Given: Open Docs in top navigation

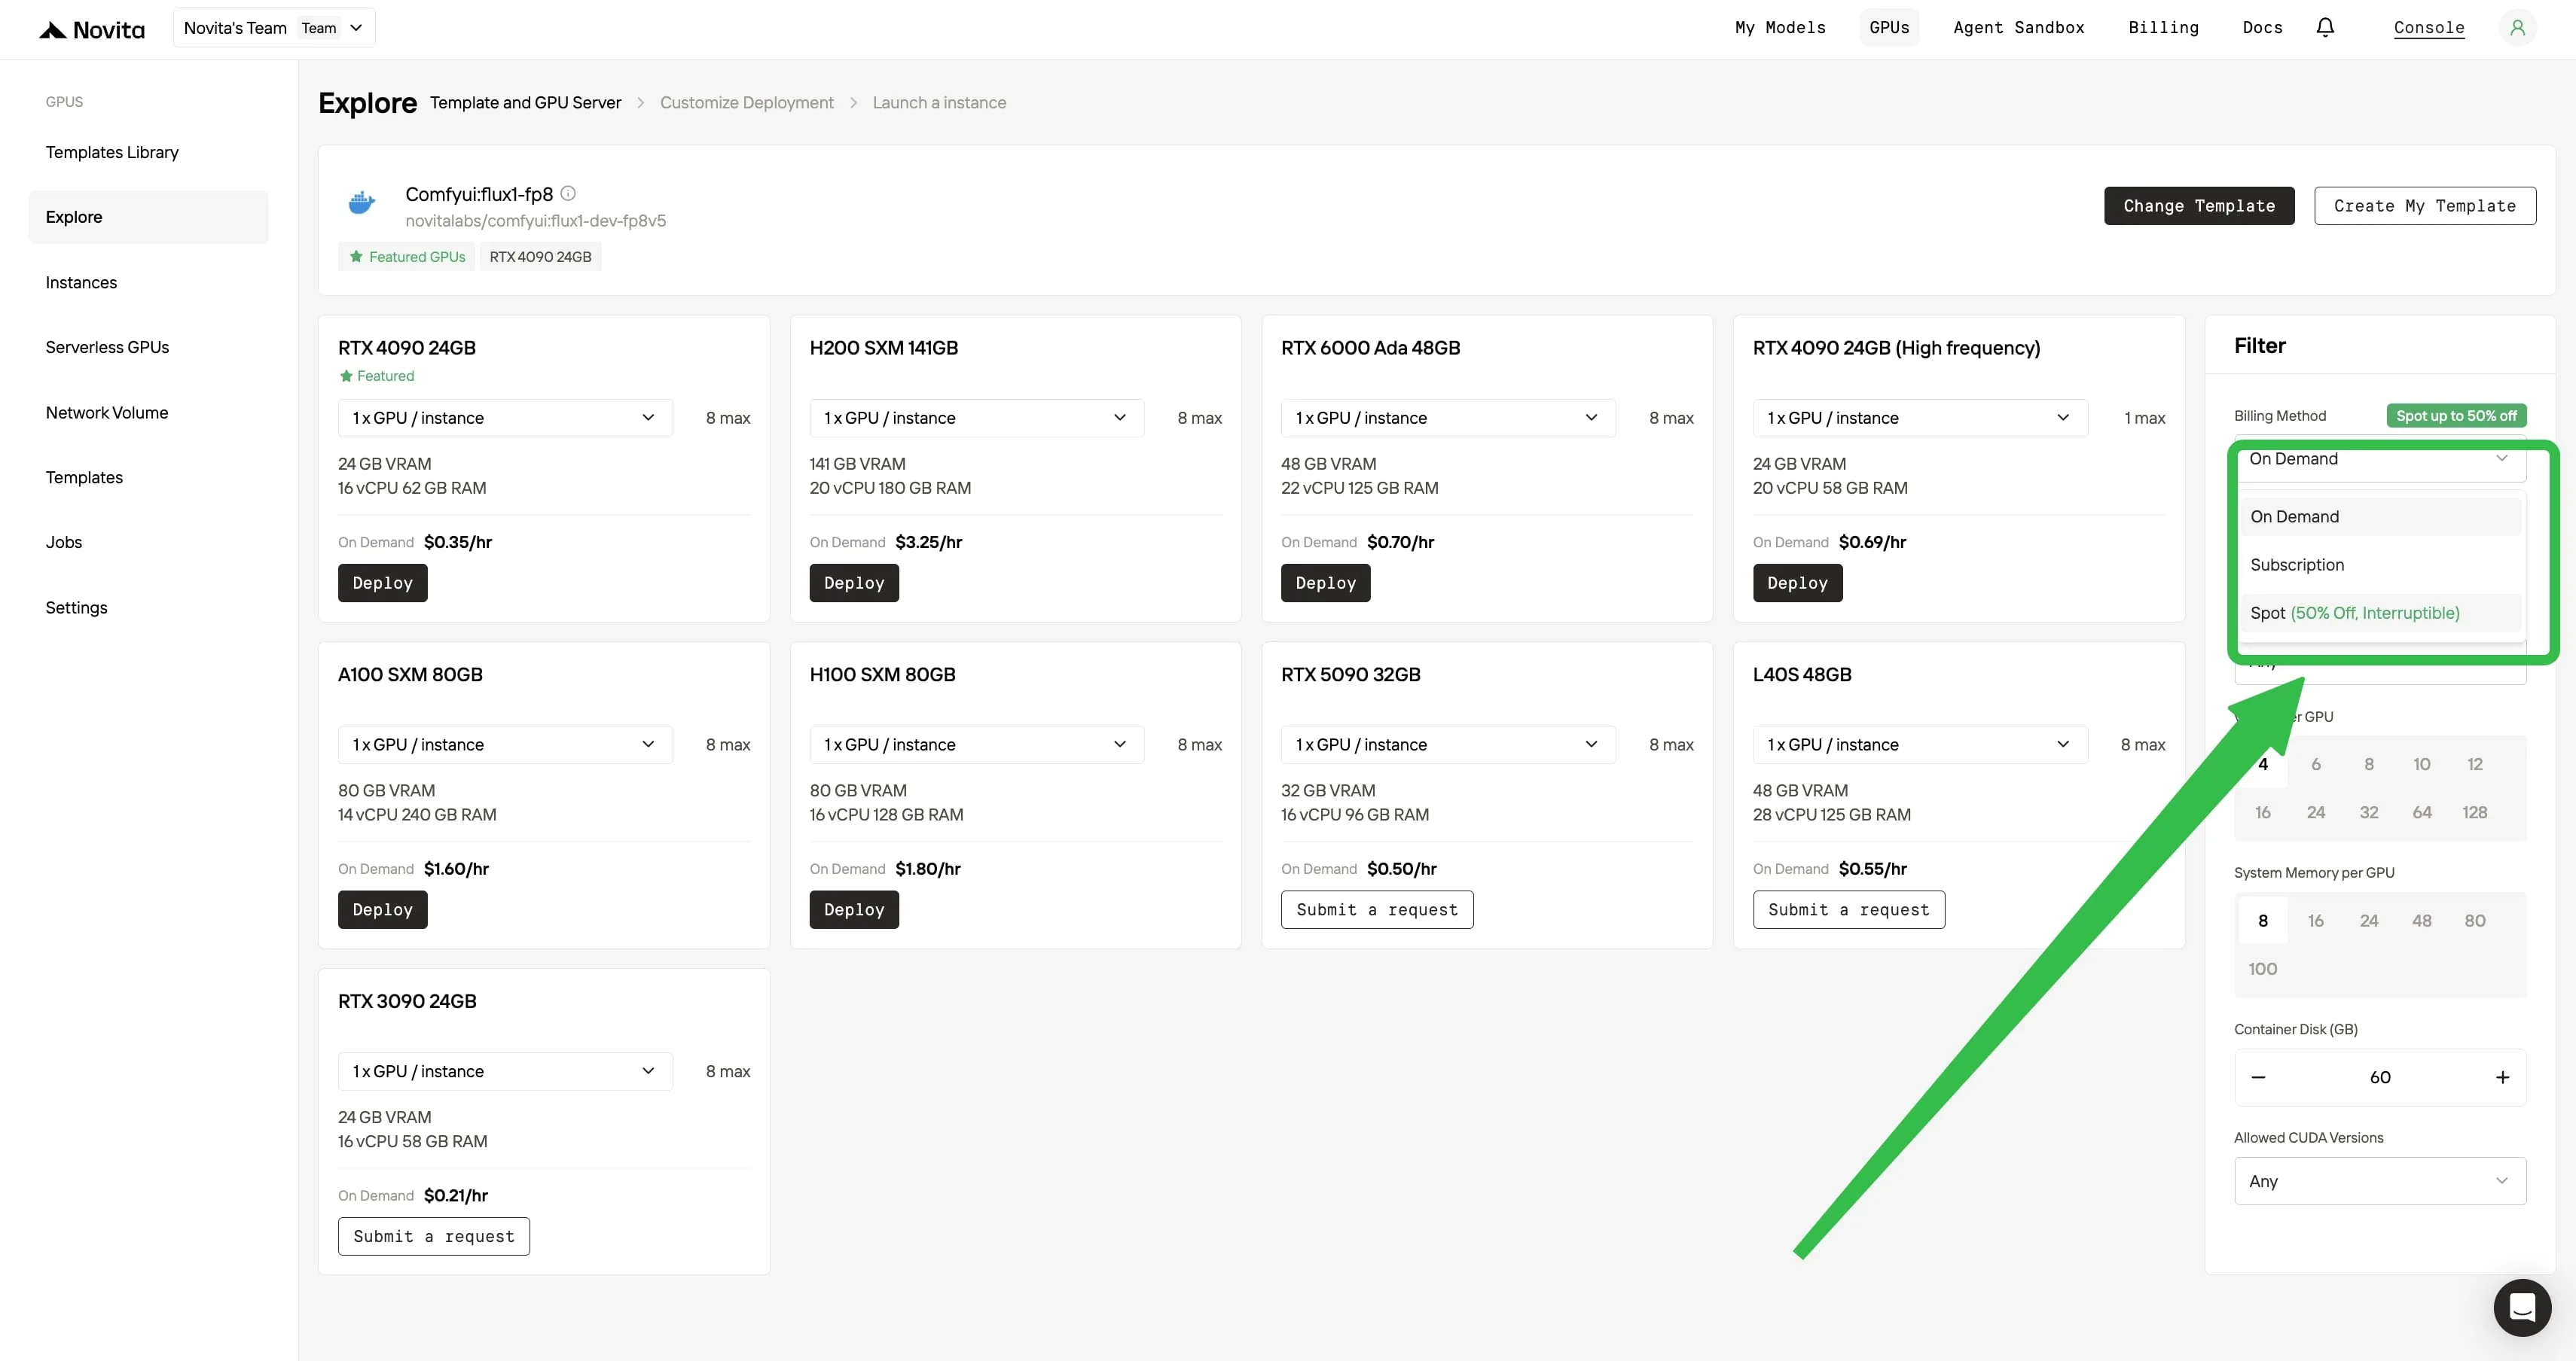Looking at the screenshot, I should (2262, 28).
